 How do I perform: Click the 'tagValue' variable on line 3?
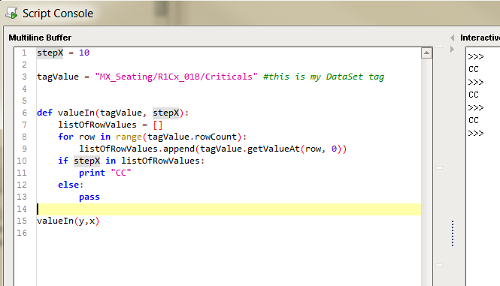point(58,77)
